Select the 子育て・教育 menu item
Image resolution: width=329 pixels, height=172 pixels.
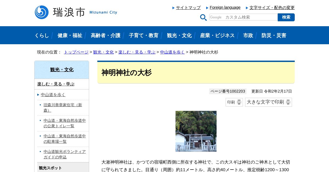144,35
